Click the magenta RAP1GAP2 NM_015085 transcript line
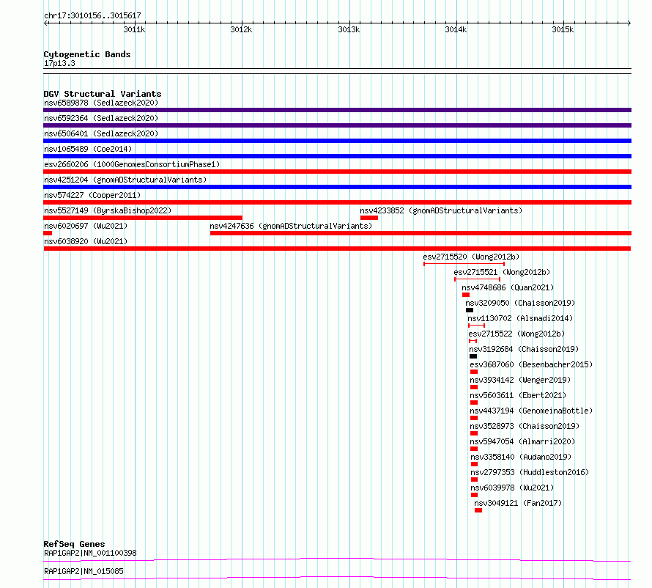 tap(337, 578)
